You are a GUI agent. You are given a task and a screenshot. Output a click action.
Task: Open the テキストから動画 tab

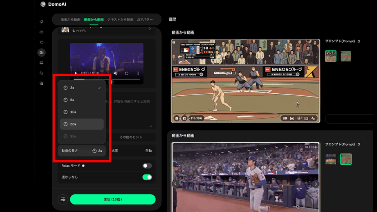tap(120, 19)
